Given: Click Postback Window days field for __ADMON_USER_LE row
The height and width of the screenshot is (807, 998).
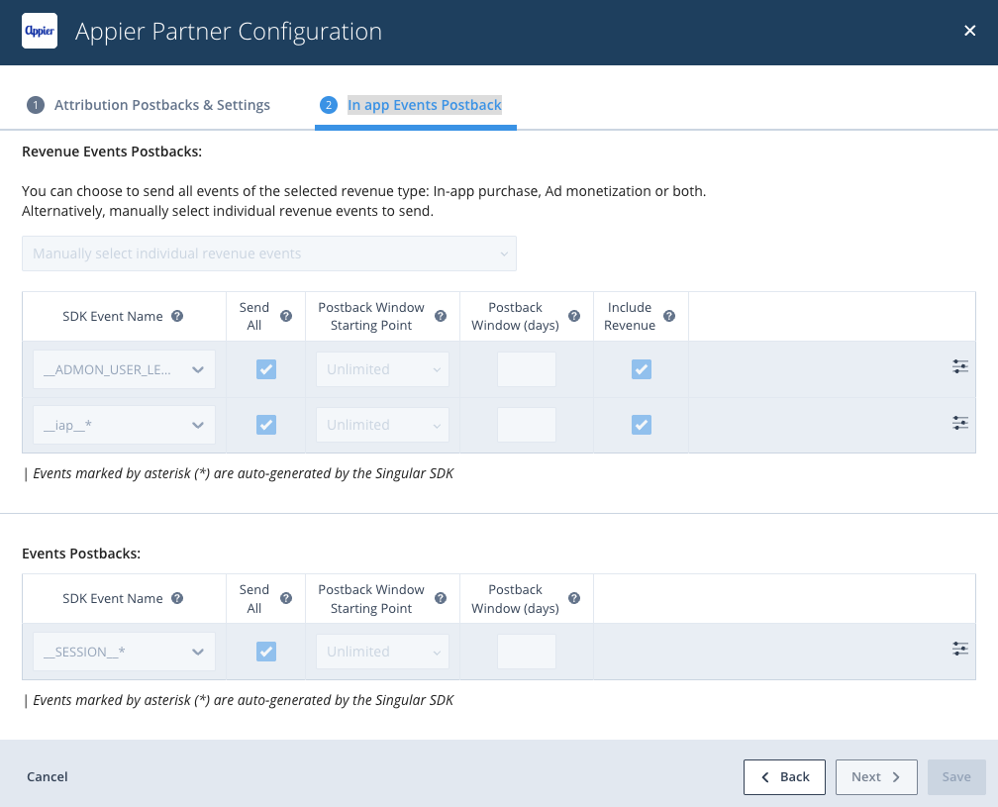Looking at the screenshot, I should click(x=527, y=369).
